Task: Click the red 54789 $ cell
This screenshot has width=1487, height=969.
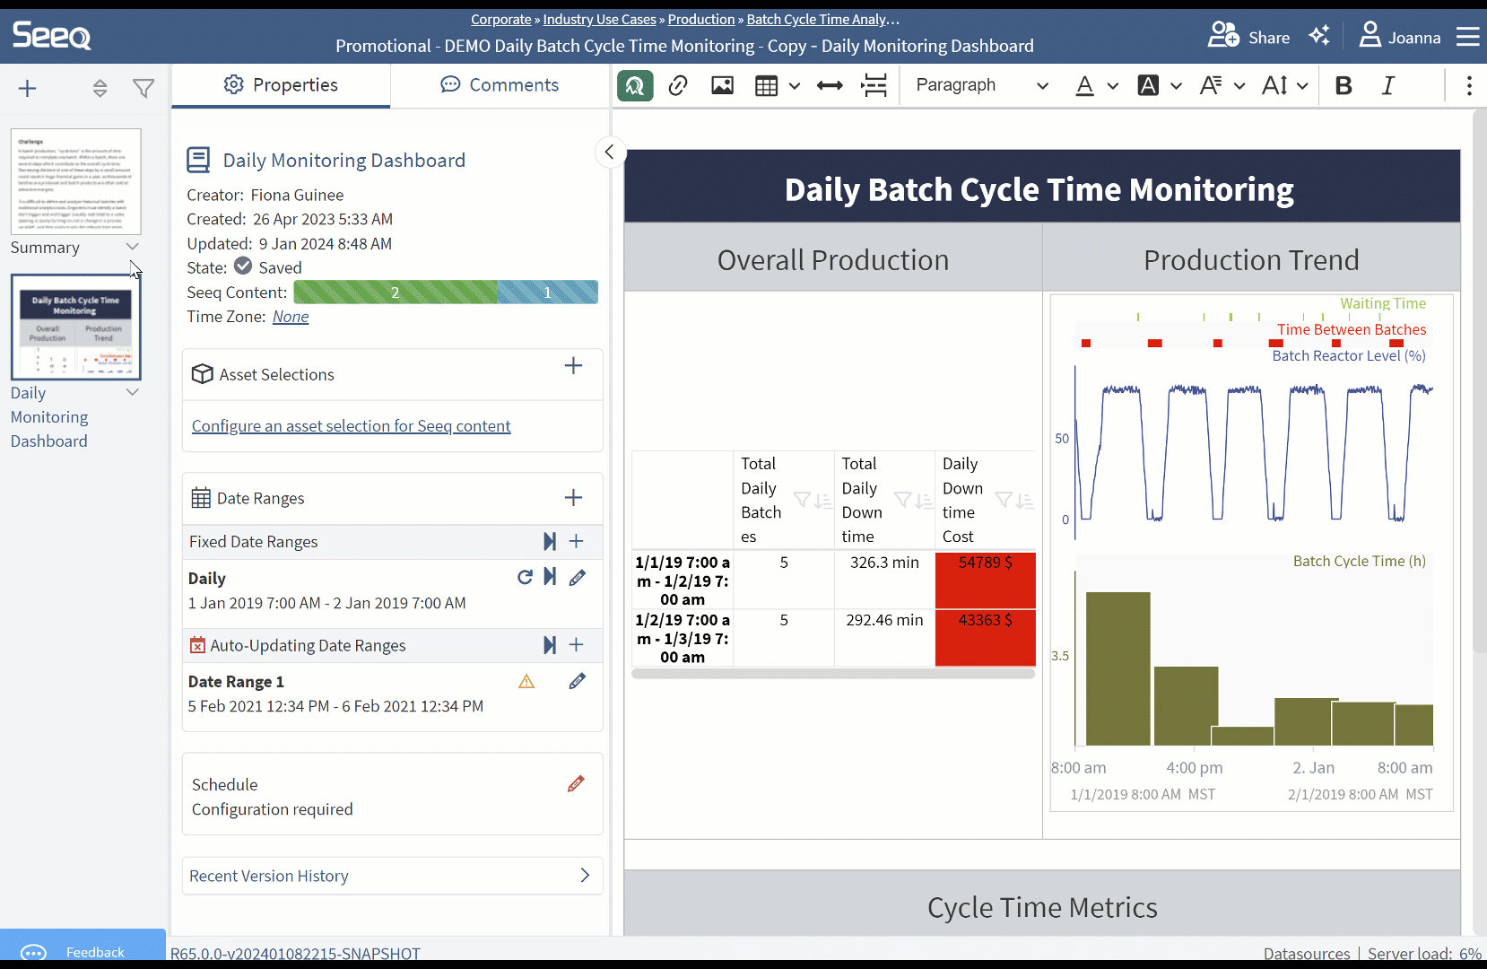Action: coord(986,581)
